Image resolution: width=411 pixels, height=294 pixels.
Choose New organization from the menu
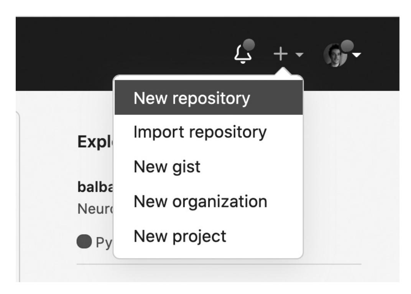point(200,202)
